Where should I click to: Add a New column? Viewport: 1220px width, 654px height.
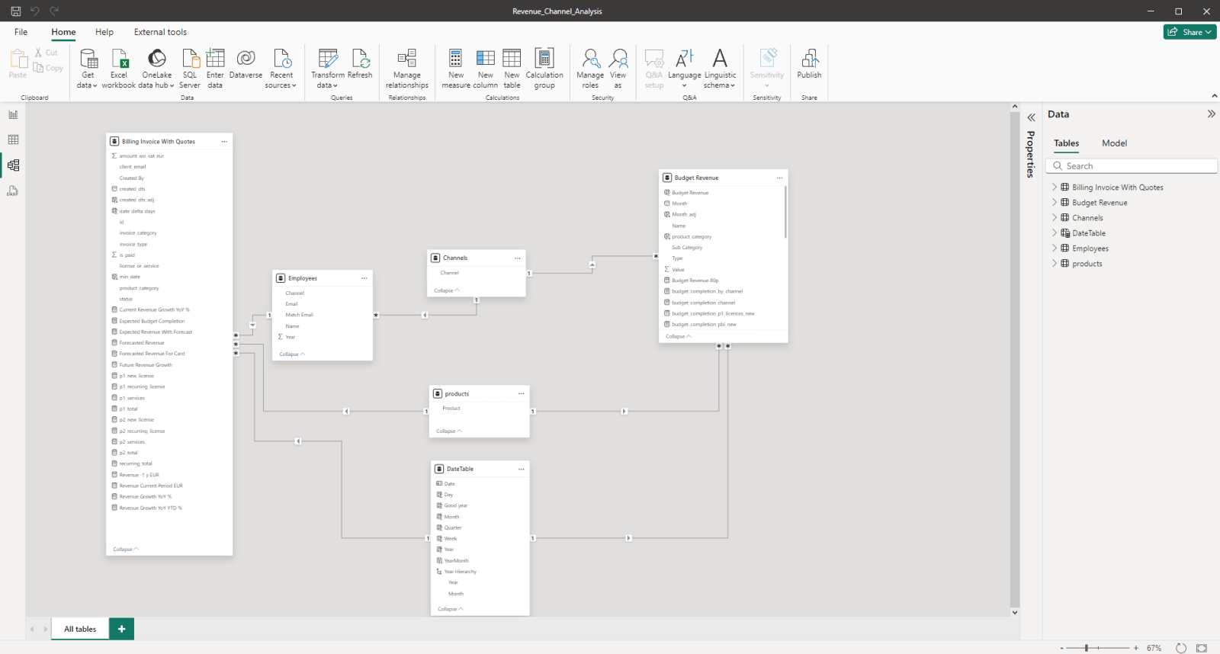485,69
